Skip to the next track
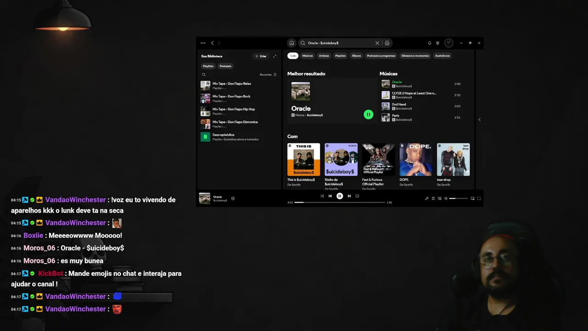588x331 pixels. point(349,196)
